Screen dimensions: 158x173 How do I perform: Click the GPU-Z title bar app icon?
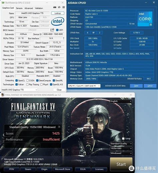pos(3,3)
